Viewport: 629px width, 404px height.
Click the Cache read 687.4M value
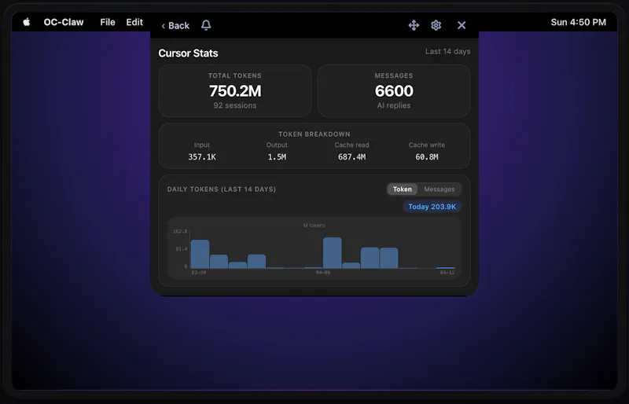351,157
